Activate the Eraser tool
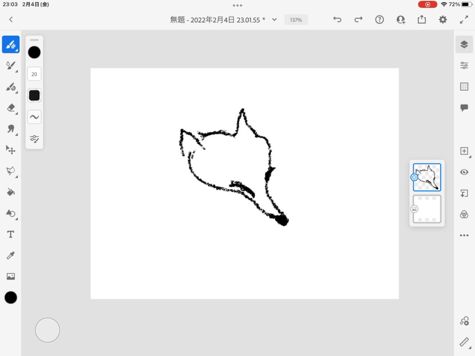The height and width of the screenshot is (356, 475). pos(11,108)
